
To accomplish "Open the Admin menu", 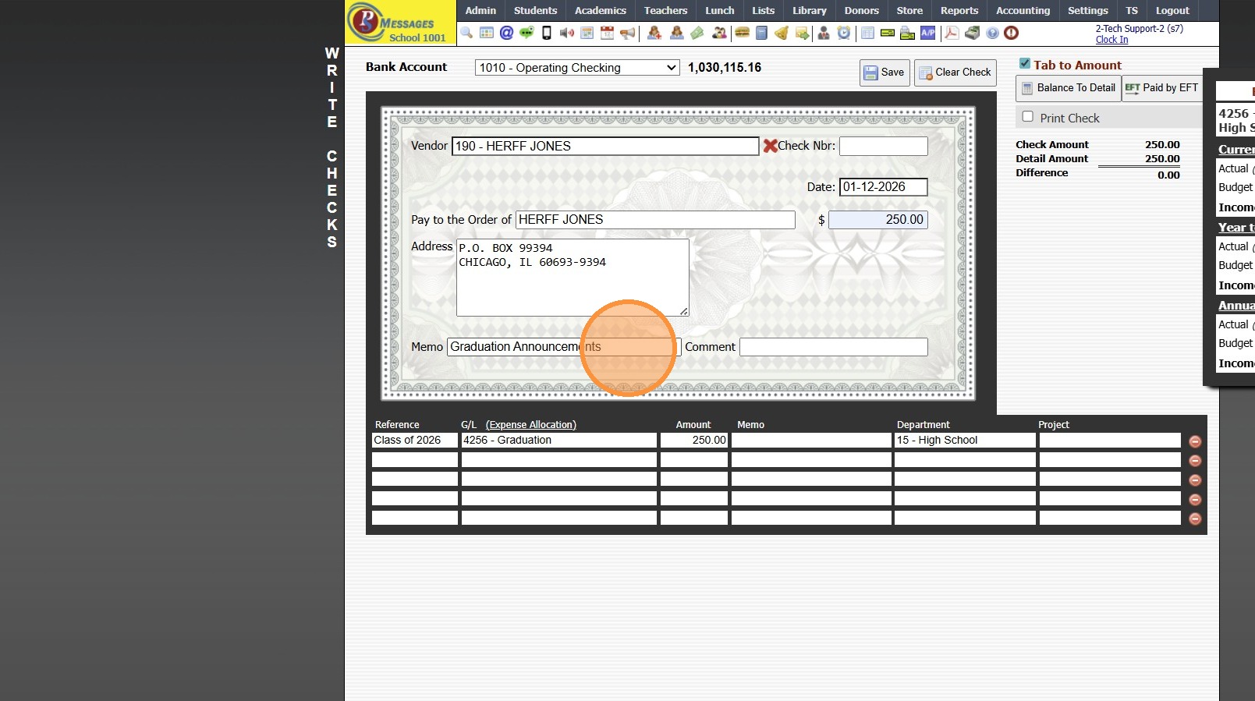I will point(480,11).
